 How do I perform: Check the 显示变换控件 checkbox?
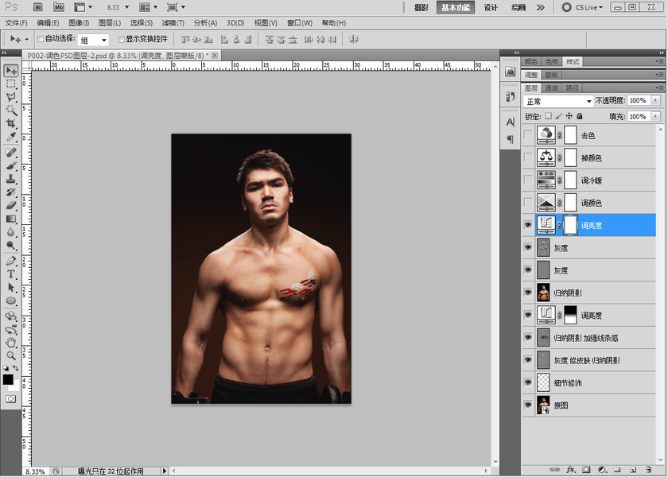click(x=121, y=39)
